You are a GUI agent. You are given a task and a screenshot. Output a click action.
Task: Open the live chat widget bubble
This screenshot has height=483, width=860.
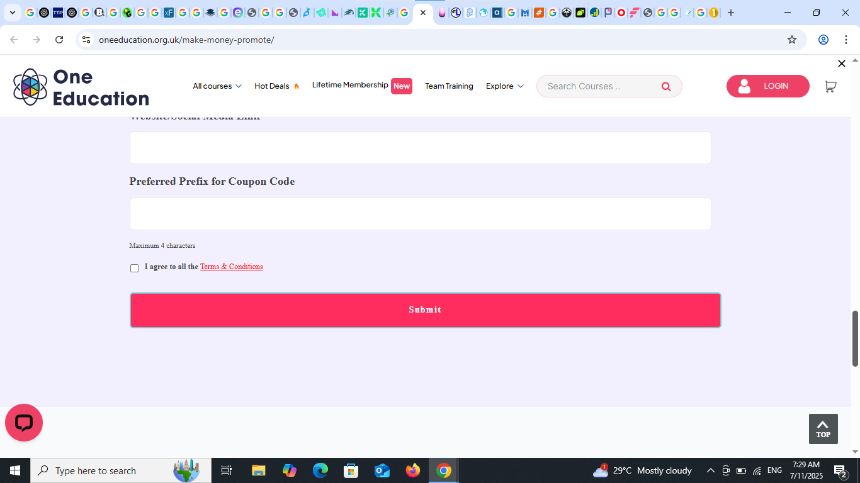point(24,423)
